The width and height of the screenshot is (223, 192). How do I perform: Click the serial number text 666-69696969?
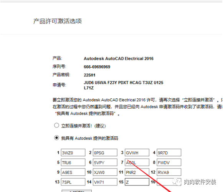97,67
